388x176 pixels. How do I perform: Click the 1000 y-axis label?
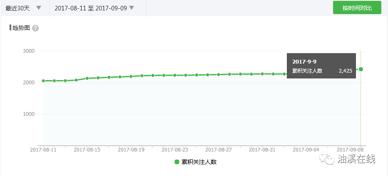[x=29, y=114]
